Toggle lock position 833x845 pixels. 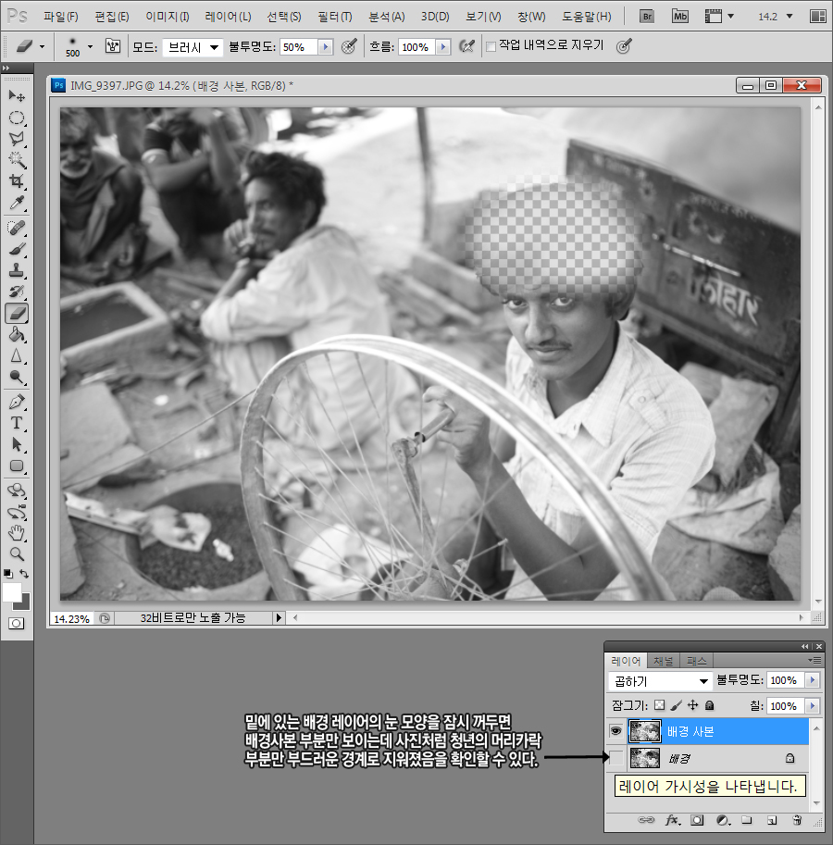693,705
